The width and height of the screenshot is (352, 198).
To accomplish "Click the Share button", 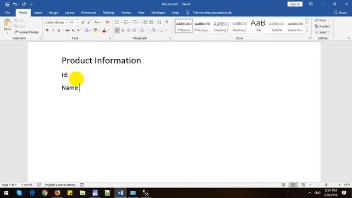I will pos(340,13).
